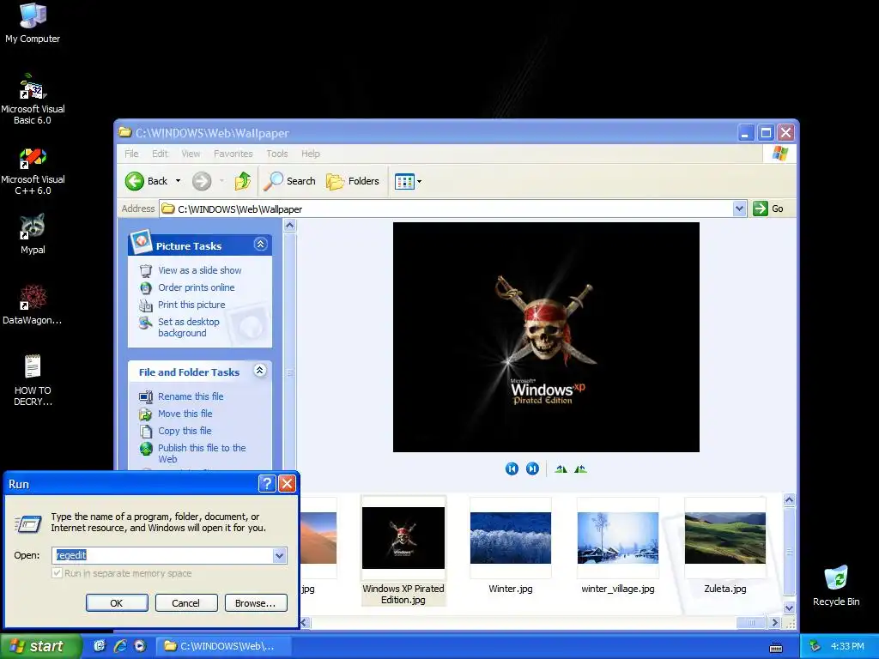
Task: Click the filmstrip scrollbar down arrow
Action: (789, 608)
